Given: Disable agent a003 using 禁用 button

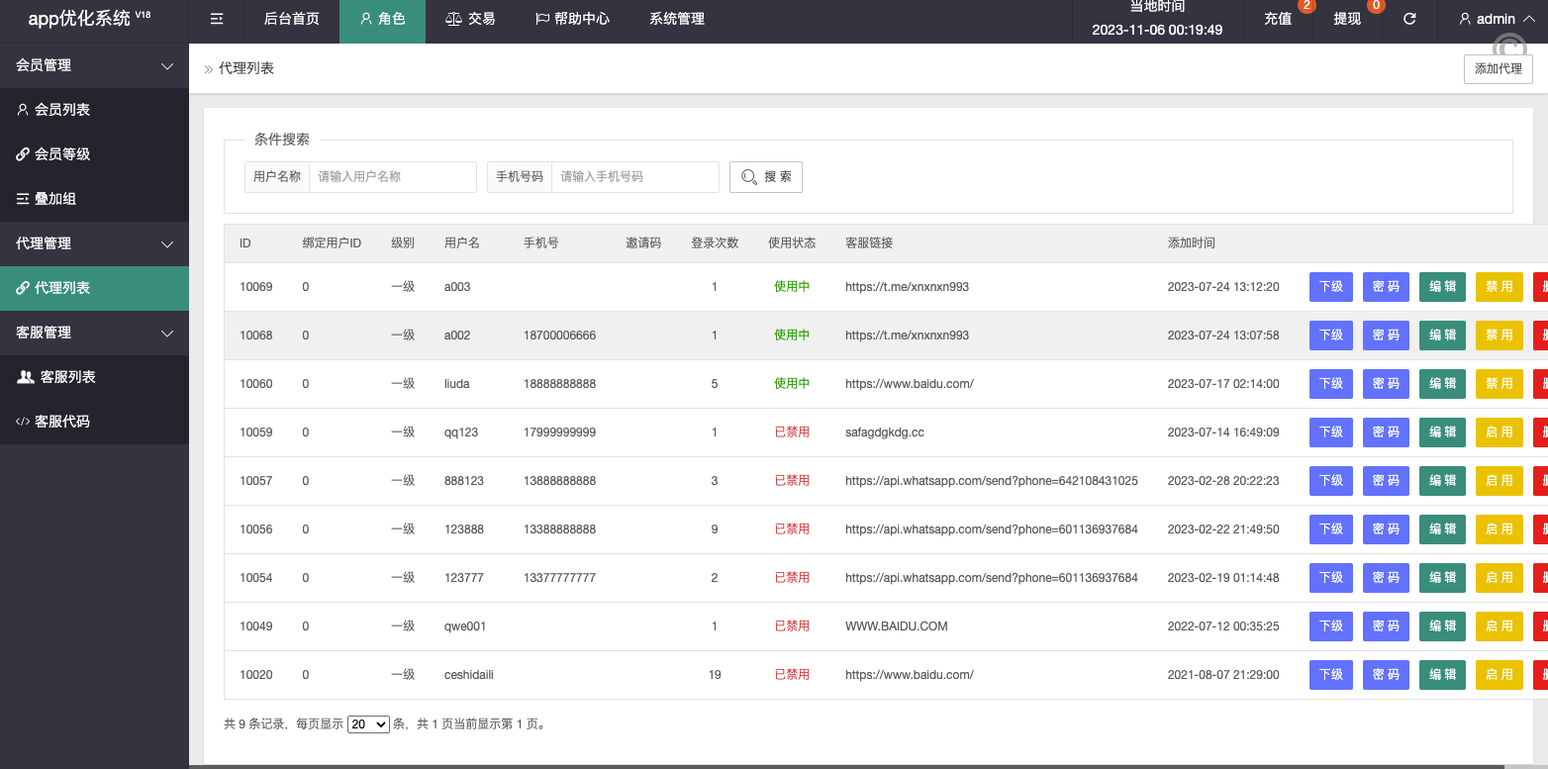Looking at the screenshot, I should [x=1499, y=287].
